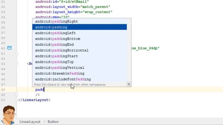Viewport: 223px width, 125px height.
Task: Select android:paddingRight suggestion
Action: coord(79,22)
